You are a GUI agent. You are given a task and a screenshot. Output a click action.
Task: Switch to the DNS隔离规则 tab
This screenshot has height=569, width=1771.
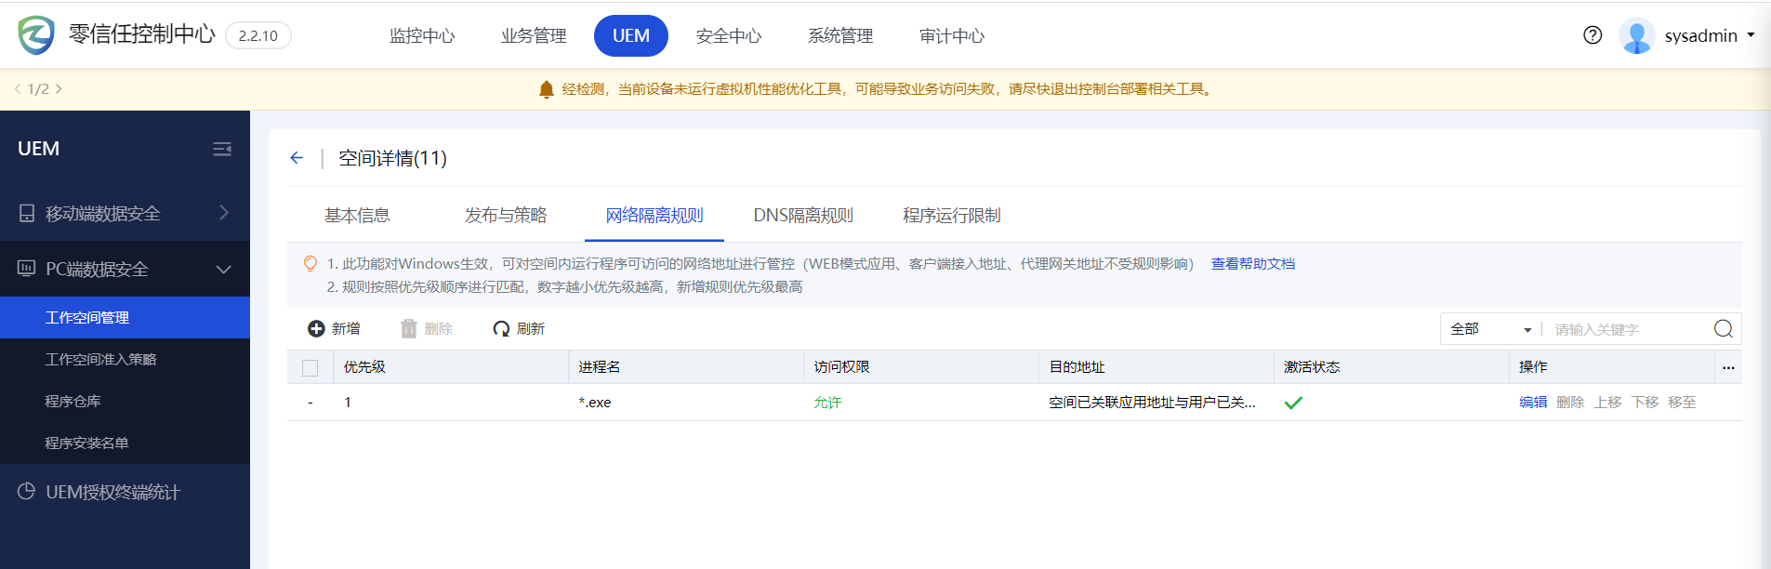tap(803, 216)
